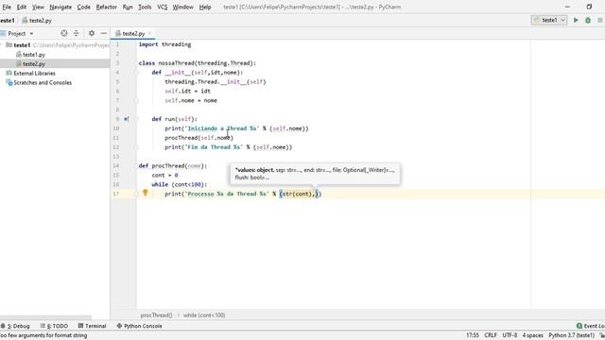
Task: Click the override gutter icon on line 9
Action: pyautogui.click(x=126, y=119)
